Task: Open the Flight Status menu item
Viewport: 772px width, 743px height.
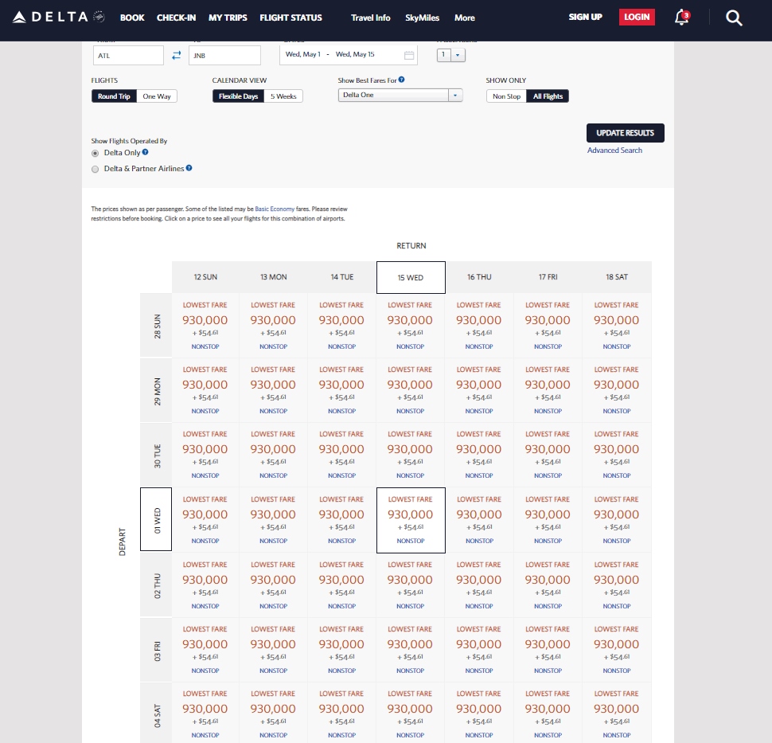Action: pos(290,18)
